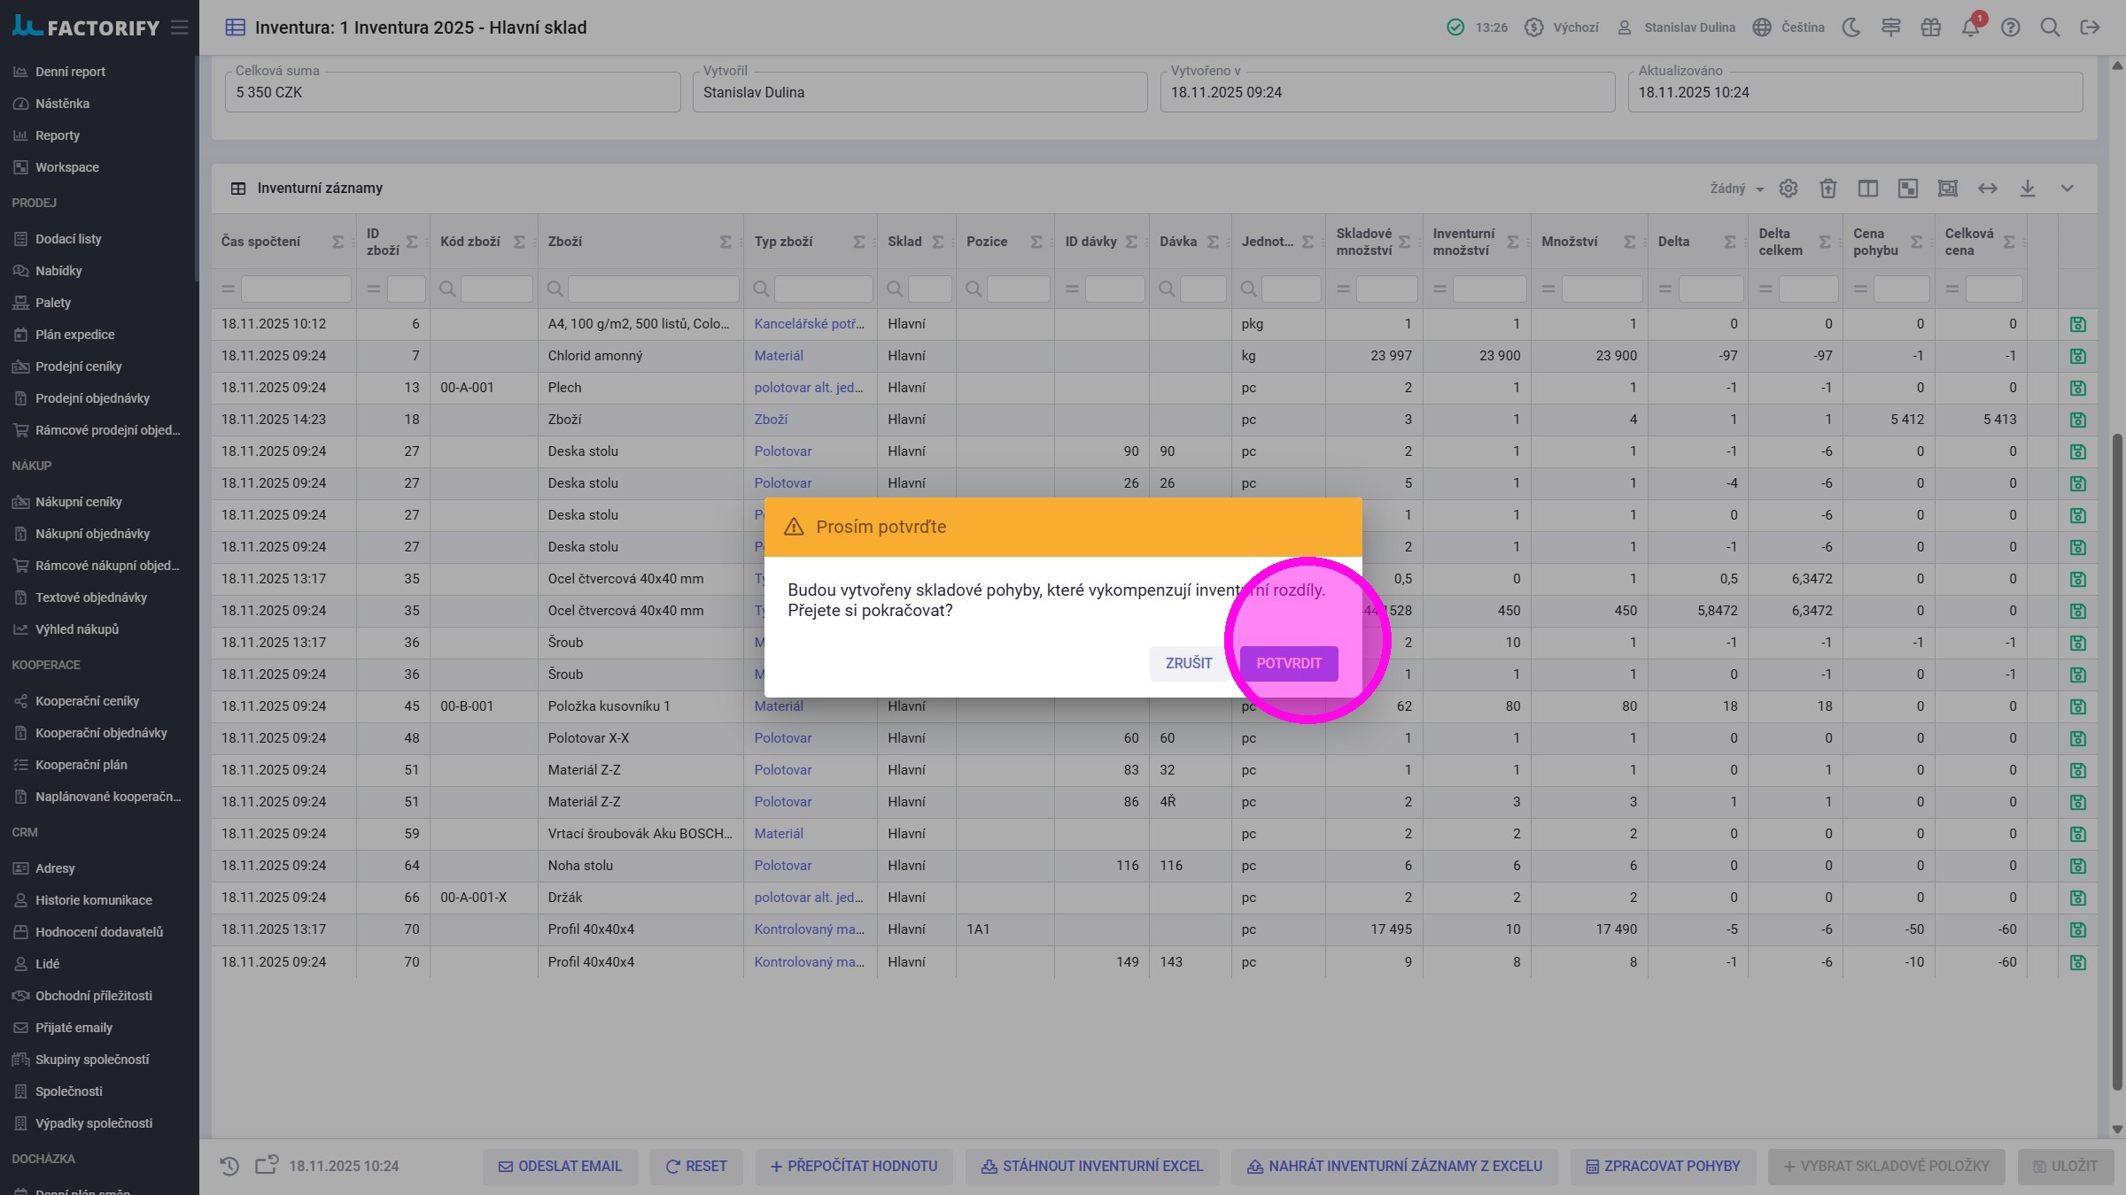The height and width of the screenshot is (1195, 2126).
Task: Open global search magnifier icon
Action: (x=2050, y=27)
